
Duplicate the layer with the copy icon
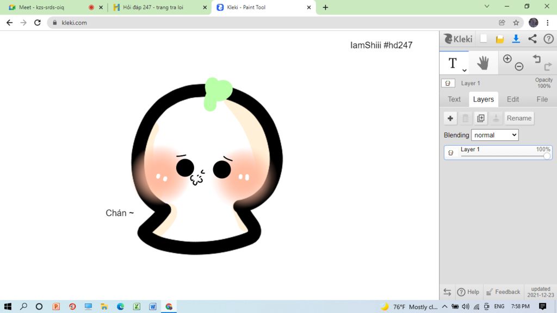[x=481, y=118]
